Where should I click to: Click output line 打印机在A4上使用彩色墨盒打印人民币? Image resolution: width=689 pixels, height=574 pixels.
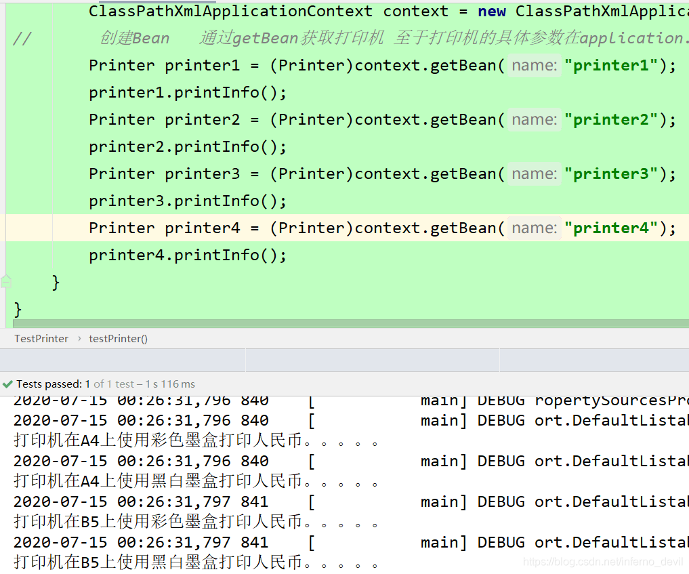click(x=196, y=440)
